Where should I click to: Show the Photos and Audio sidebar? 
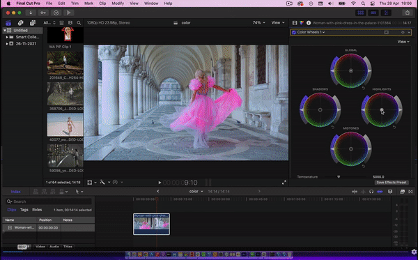[20, 23]
